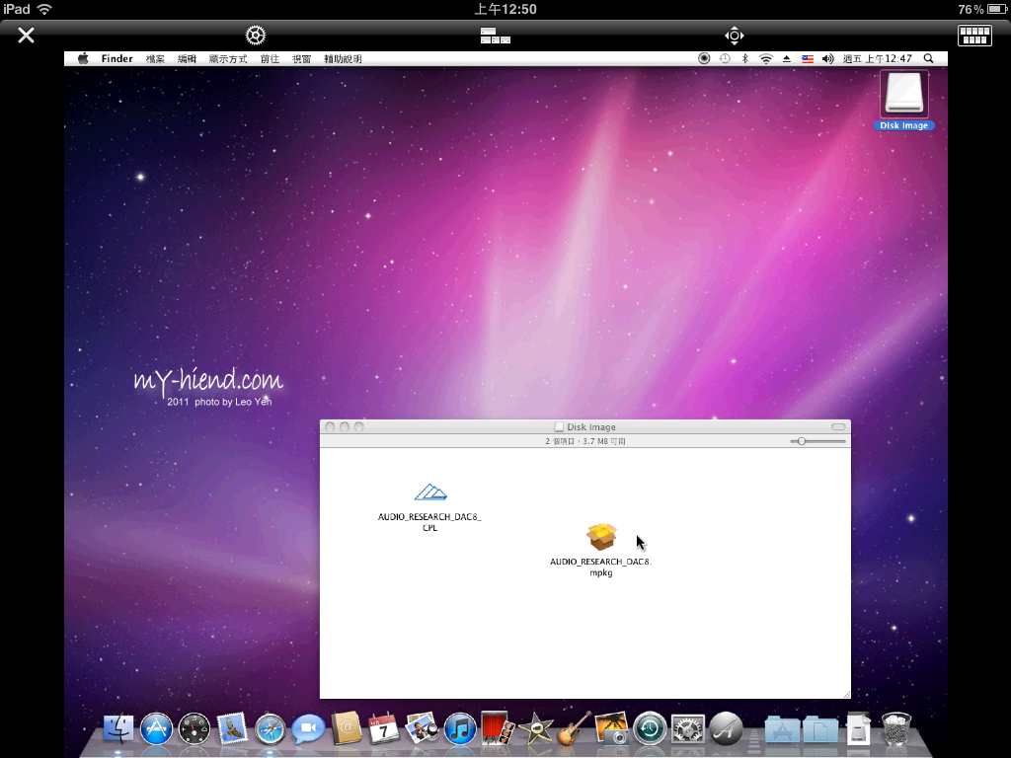Open the Bluetooth menu bar icon
Viewport: 1011px width, 758px height.
(x=744, y=58)
